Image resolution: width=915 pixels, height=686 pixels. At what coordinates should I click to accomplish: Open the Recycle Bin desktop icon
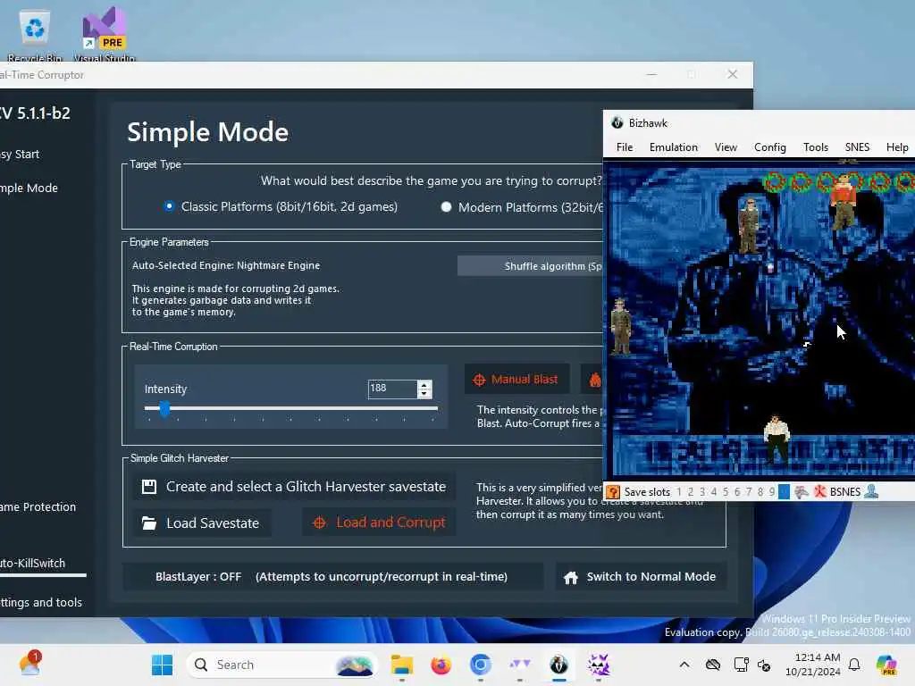pos(35,36)
